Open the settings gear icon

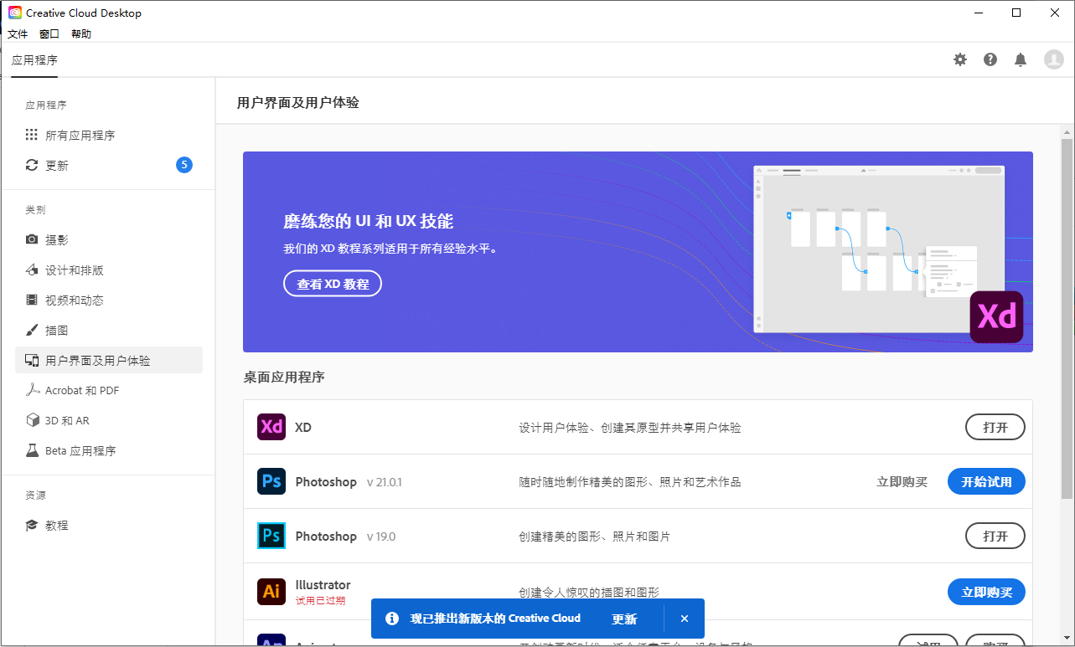960,59
